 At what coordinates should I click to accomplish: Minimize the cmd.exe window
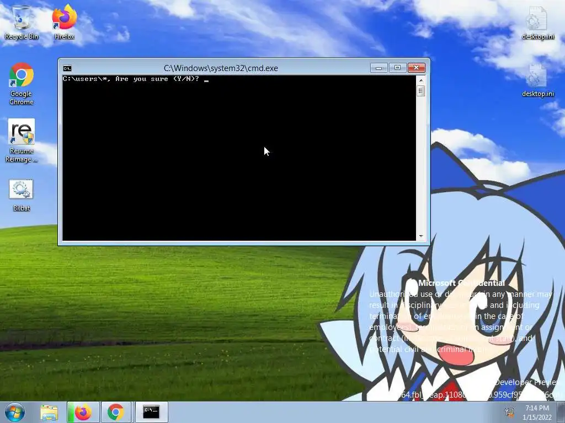(x=379, y=68)
